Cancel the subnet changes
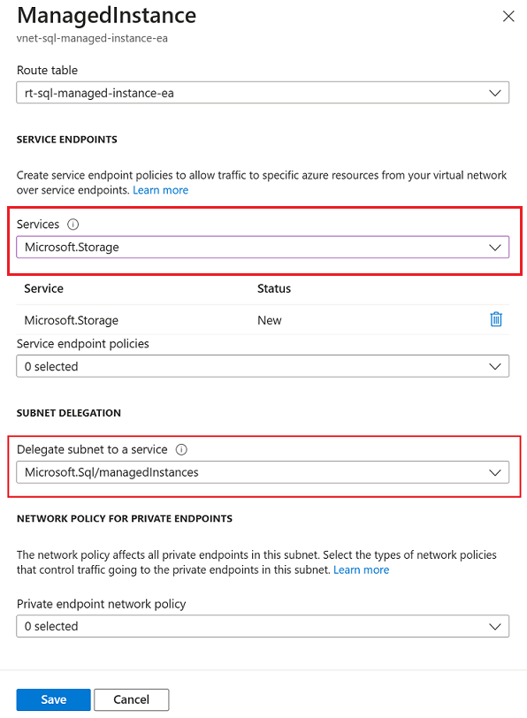The height and width of the screenshot is (718, 527). pos(131,699)
